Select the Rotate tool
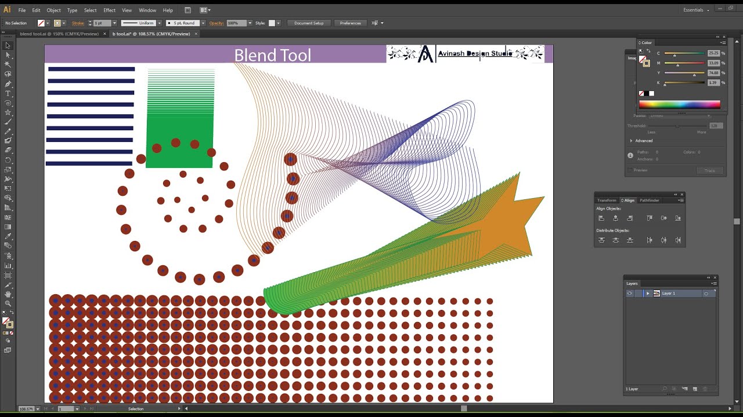Image resolution: width=743 pixels, height=417 pixels. pyautogui.click(x=8, y=160)
